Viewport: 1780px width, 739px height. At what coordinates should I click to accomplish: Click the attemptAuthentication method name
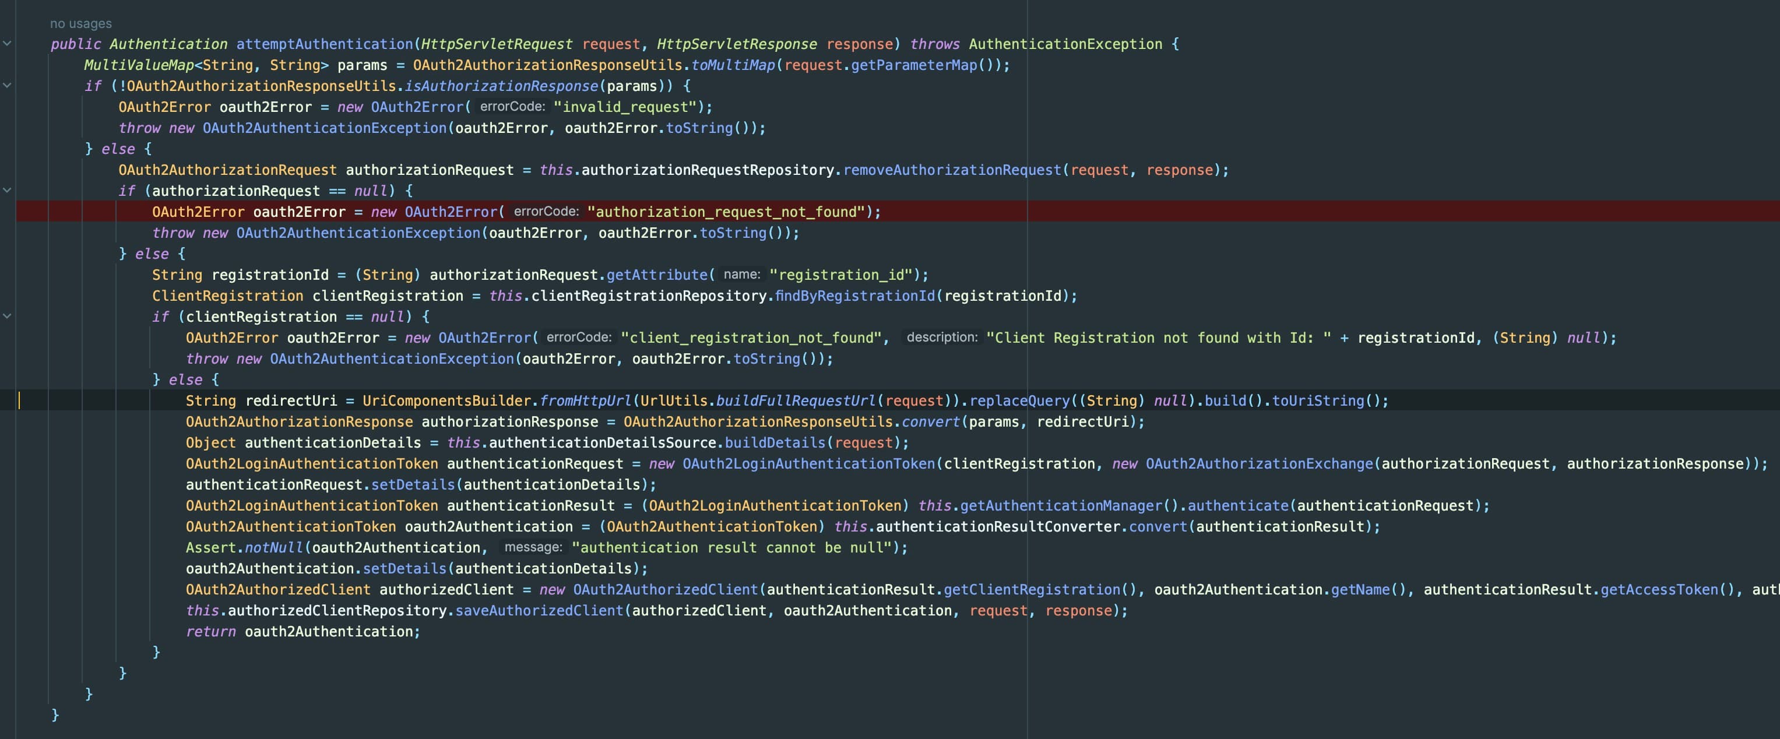[x=324, y=44]
